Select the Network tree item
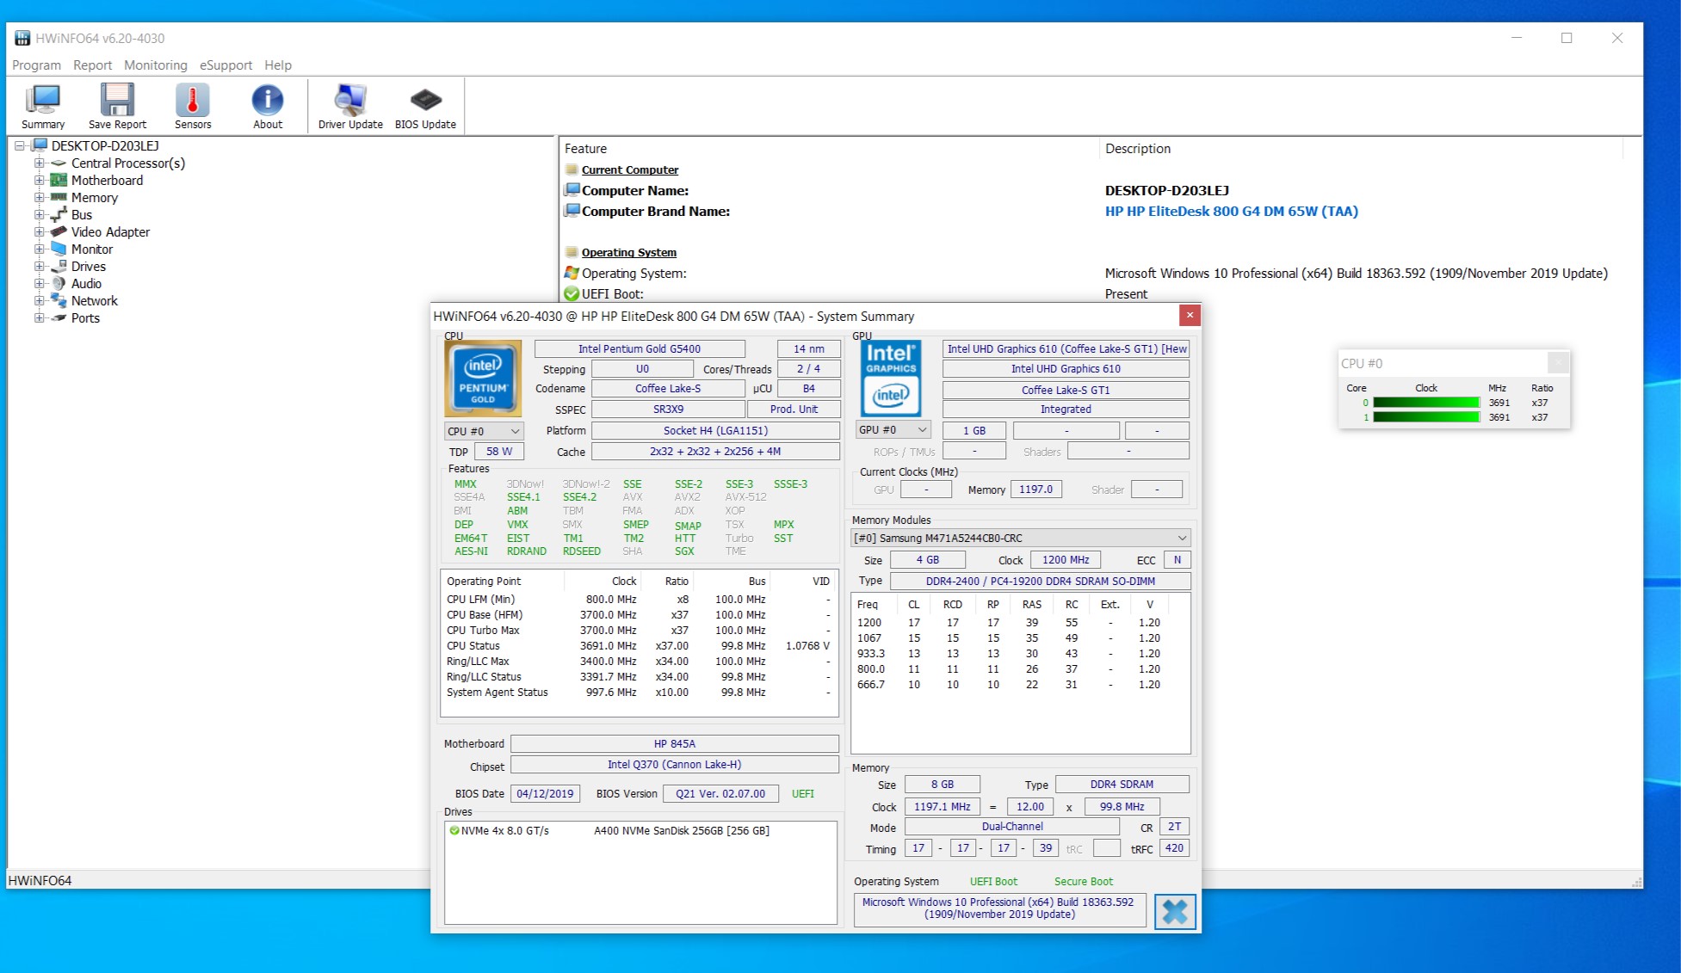Screen dimensions: 1681x973 tap(94, 300)
